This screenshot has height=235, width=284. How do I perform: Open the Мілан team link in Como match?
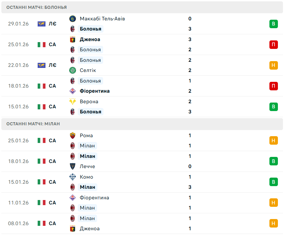[88, 187]
